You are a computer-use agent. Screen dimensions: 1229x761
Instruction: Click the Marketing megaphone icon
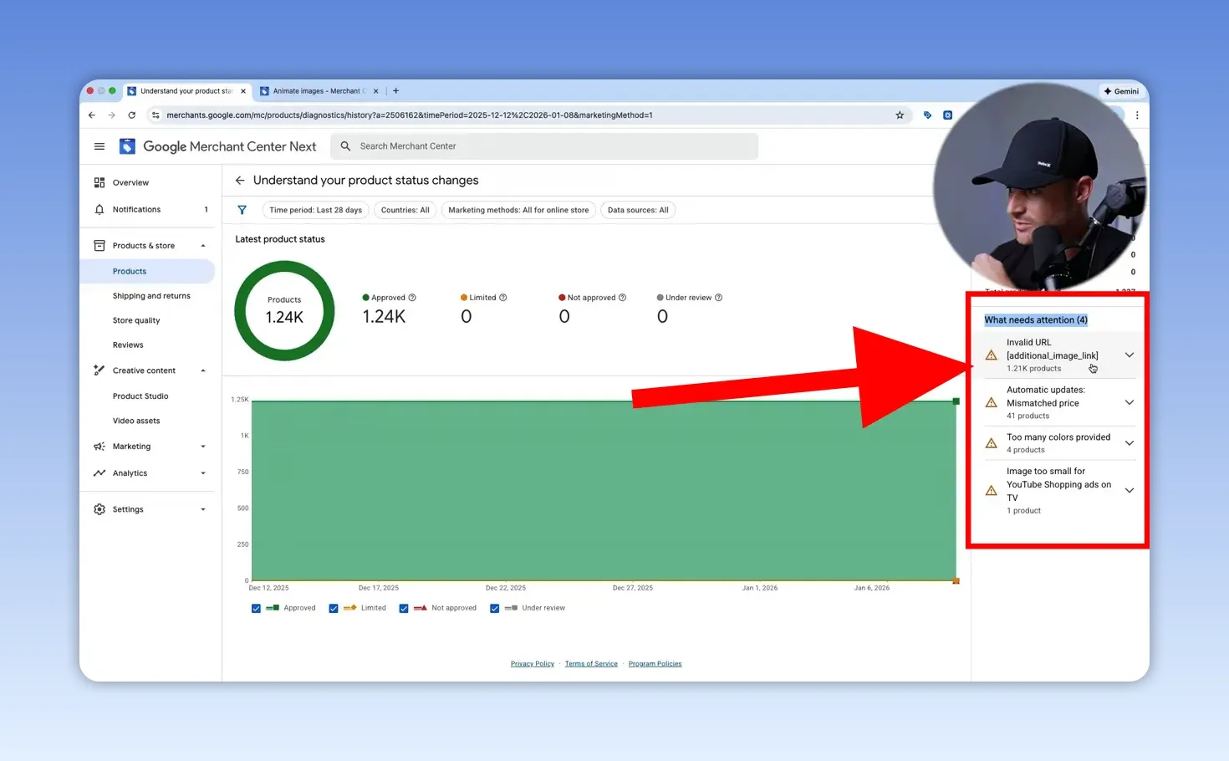pos(99,447)
